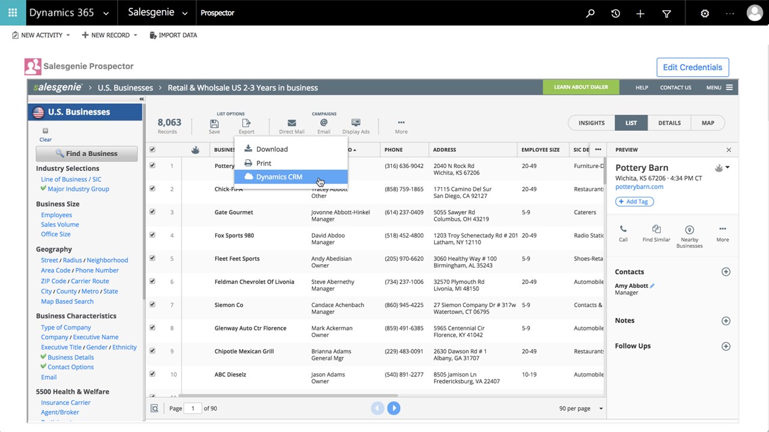Uncheck row 7 Siemon Co checkbox
Viewport: 769px width, 432px height.
[152, 305]
